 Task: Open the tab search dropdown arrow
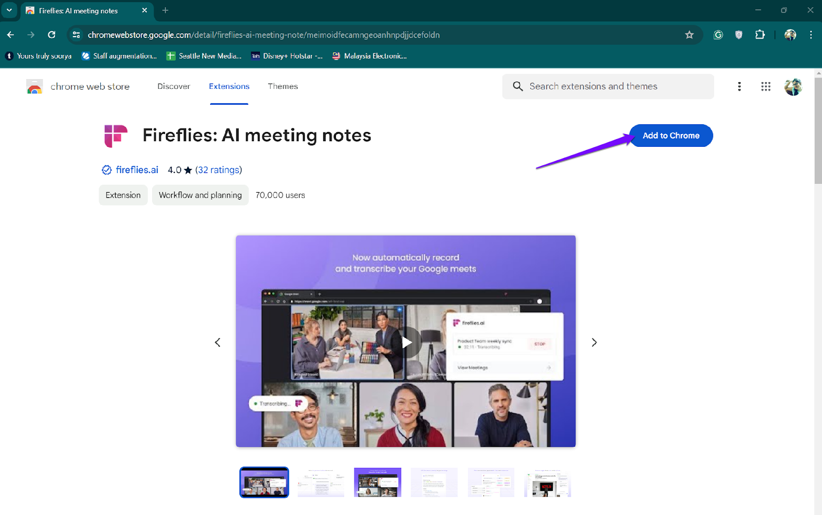coord(9,10)
